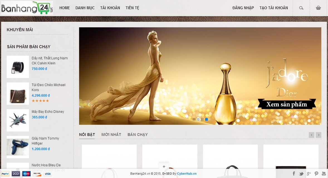Switch to MỚI NHẤT tab

[111, 135]
